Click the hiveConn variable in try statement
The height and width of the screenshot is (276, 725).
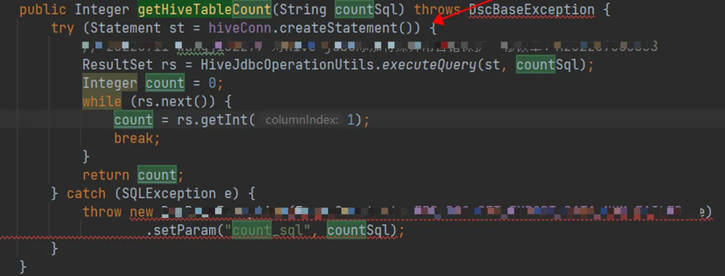coord(240,28)
